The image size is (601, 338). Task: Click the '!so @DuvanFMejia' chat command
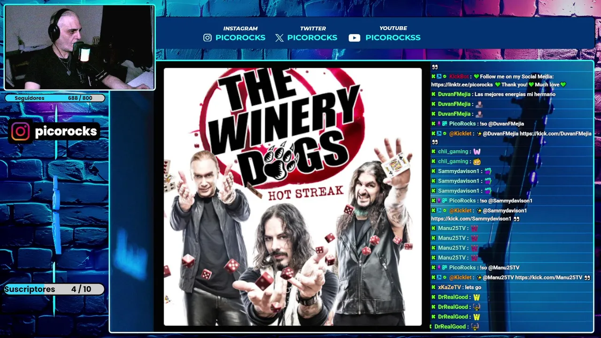502,124
